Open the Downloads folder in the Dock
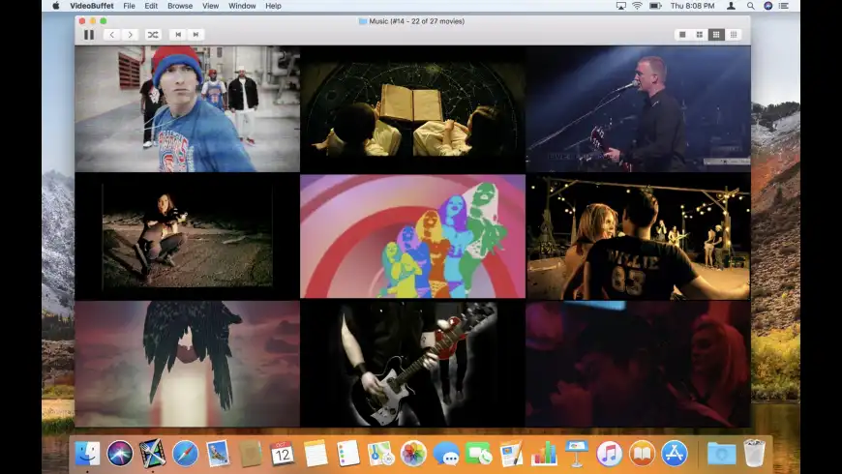The width and height of the screenshot is (842, 474). pyautogui.click(x=721, y=454)
